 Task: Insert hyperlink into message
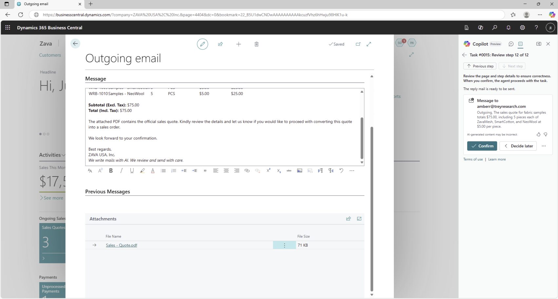tap(247, 171)
